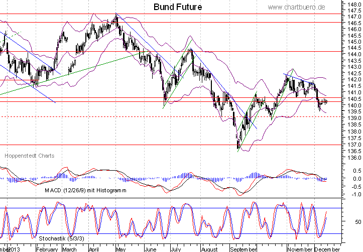The image size is (363, 252).
Task: Click the "September" month label
Action: (244, 249)
